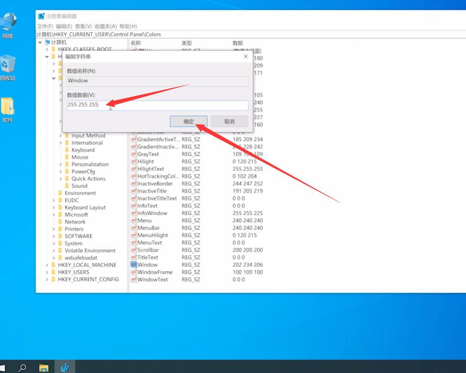Screen dimensions: 466x373
Task: Click the InfoWindow value string icon
Action: pyautogui.click(x=134, y=213)
